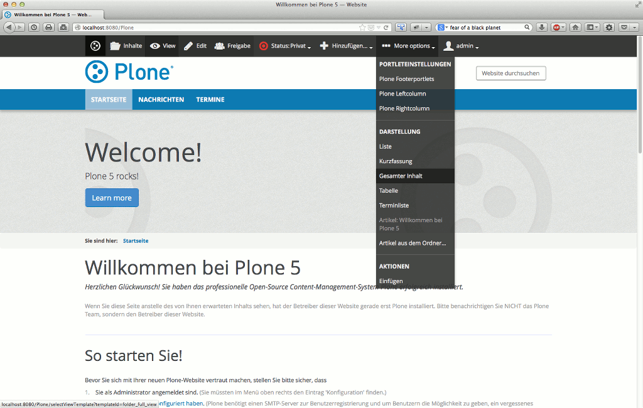
Task: Click the 'Plone 5 rocks!' subtitle text
Action: [x=112, y=176]
